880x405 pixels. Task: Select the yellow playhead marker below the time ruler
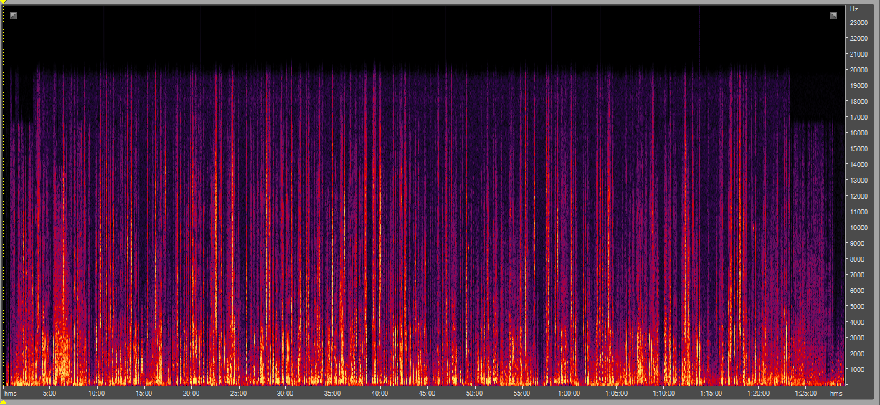click(3, 402)
